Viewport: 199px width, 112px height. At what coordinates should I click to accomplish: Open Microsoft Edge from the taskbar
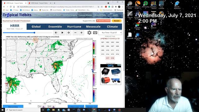pos(49,110)
